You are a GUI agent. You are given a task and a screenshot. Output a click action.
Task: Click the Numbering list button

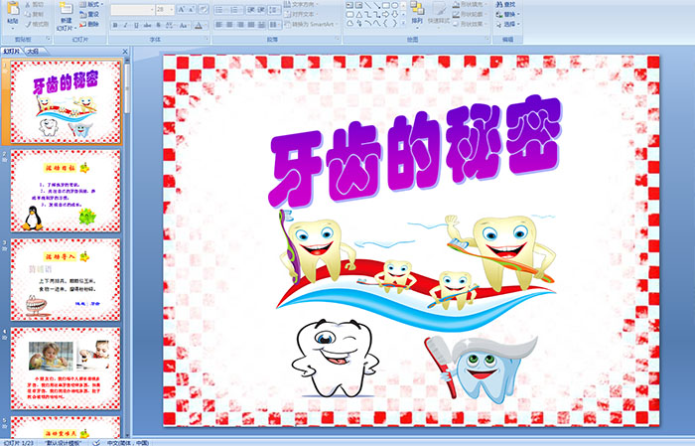236,10
